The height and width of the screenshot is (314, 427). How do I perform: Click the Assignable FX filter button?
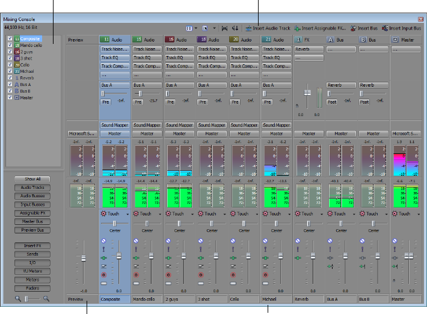[x=33, y=213]
